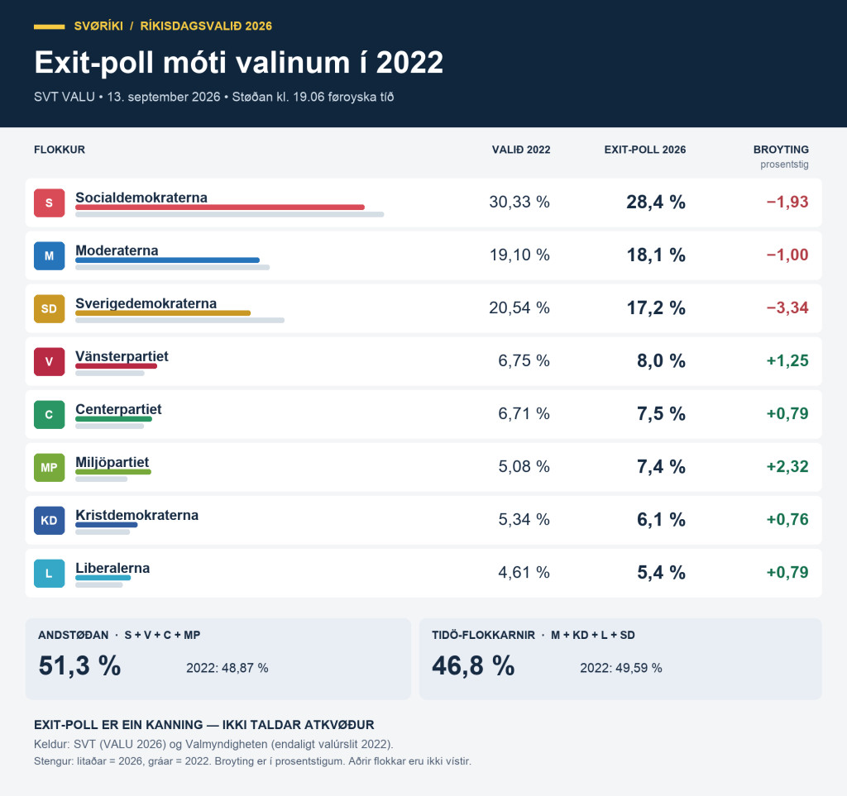Click the MP Miljöpartiet badge
The width and height of the screenshot is (847, 796).
point(49,467)
